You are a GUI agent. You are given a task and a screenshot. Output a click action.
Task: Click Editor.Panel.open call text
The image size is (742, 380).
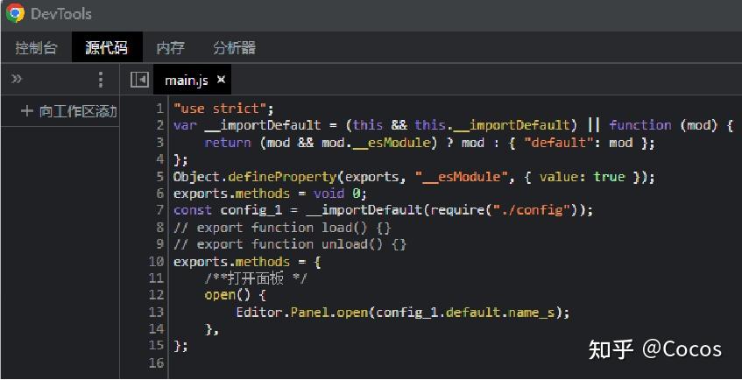click(302, 313)
